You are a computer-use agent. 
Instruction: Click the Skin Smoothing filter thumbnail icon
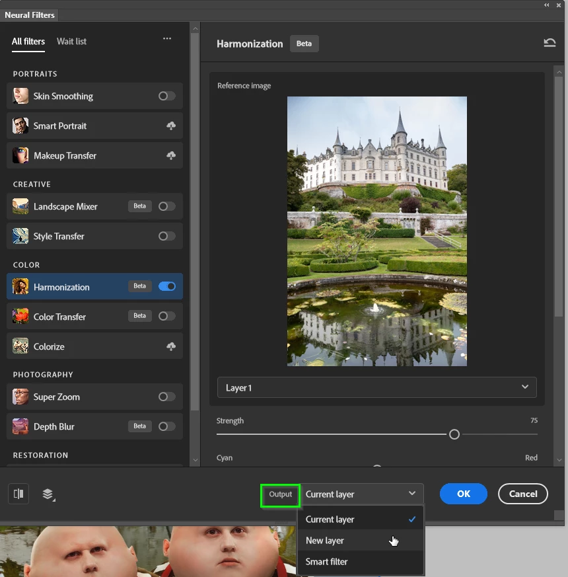[20, 96]
